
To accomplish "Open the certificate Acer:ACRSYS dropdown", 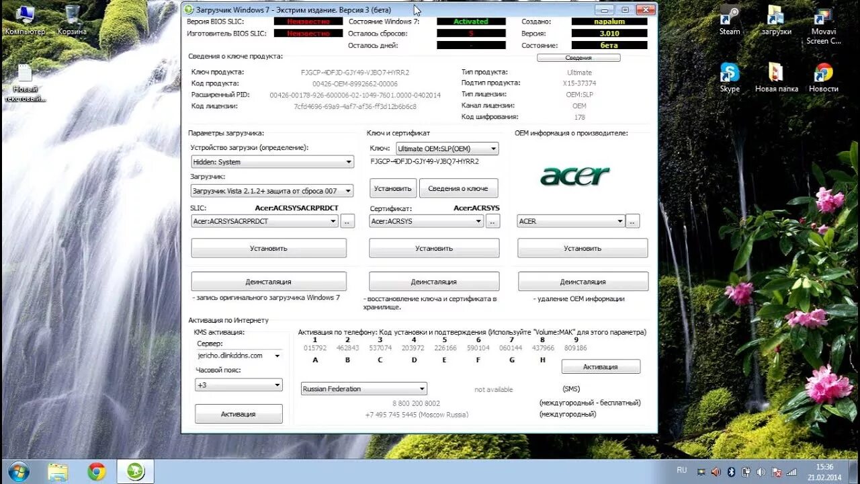I will pyautogui.click(x=427, y=221).
